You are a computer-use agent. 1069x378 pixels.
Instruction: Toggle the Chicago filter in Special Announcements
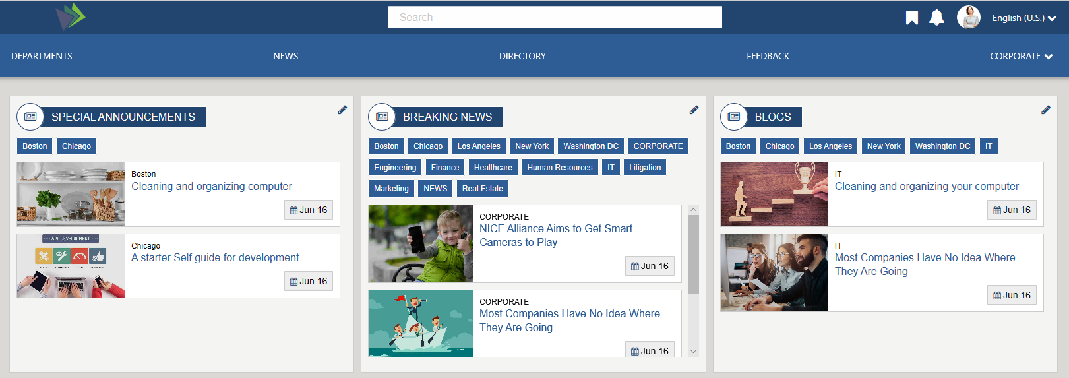click(x=76, y=146)
